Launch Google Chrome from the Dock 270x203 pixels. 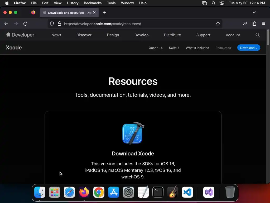99,192
